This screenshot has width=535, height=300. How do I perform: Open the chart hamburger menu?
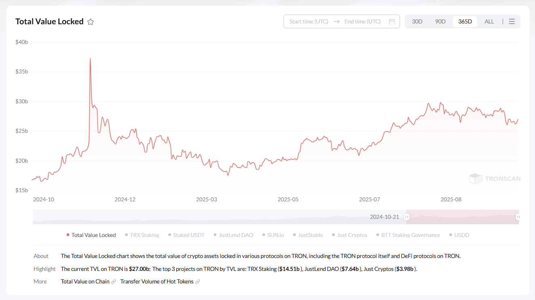coord(512,21)
